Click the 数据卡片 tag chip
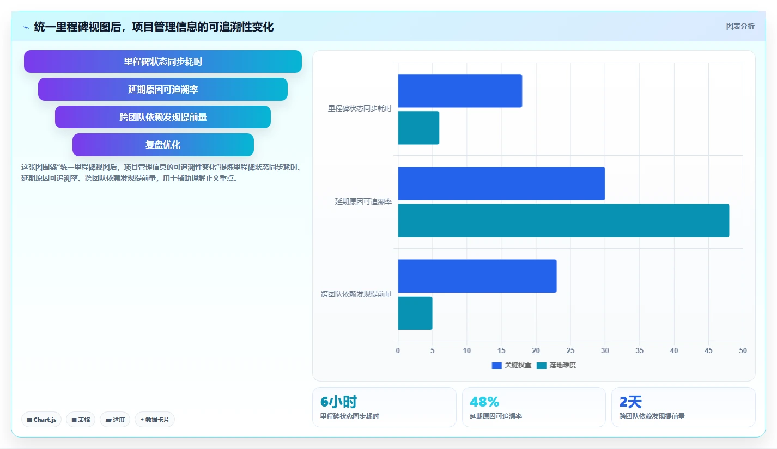Image resolution: width=777 pixels, height=449 pixels. (x=155, y=420)
